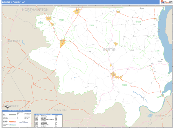Click the BERTIE COUNTY, NC title bar
Screen dimensions: 174x128
tap(14, 2)
